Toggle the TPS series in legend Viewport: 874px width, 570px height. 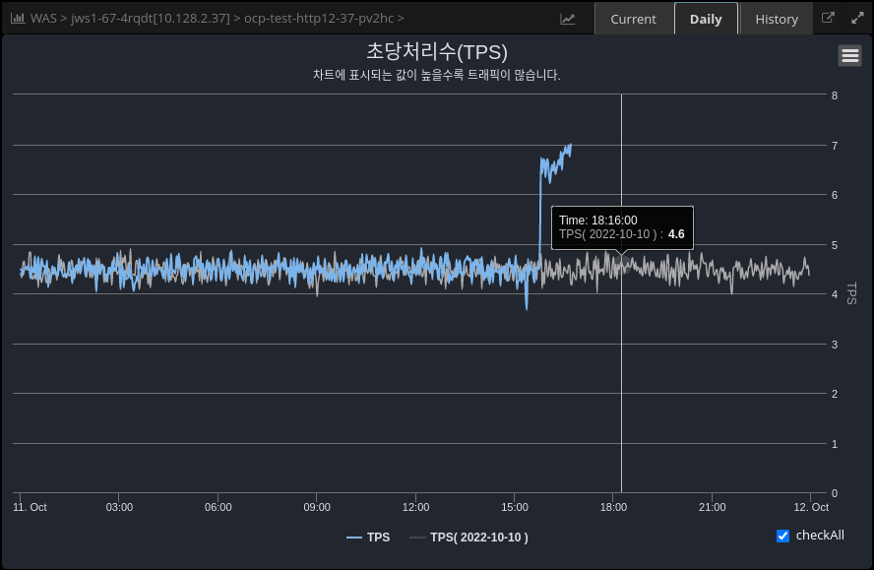(x=378, y=538)
